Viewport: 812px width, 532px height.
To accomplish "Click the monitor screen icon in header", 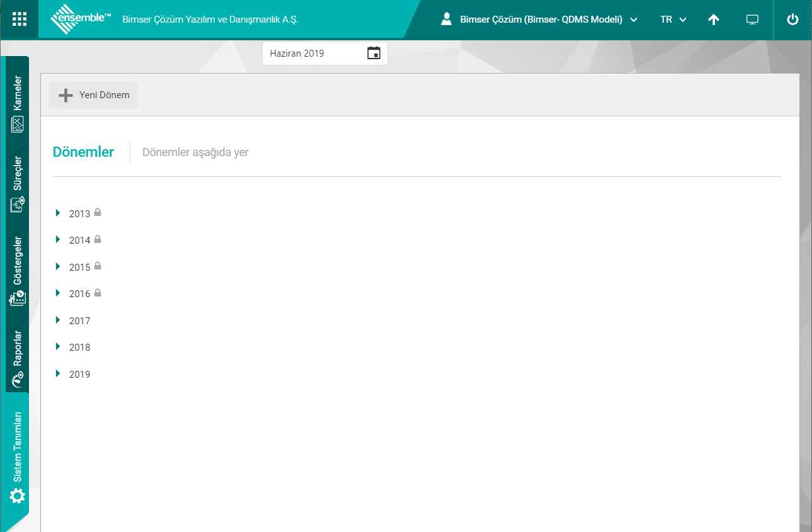I will pos(752,20).
